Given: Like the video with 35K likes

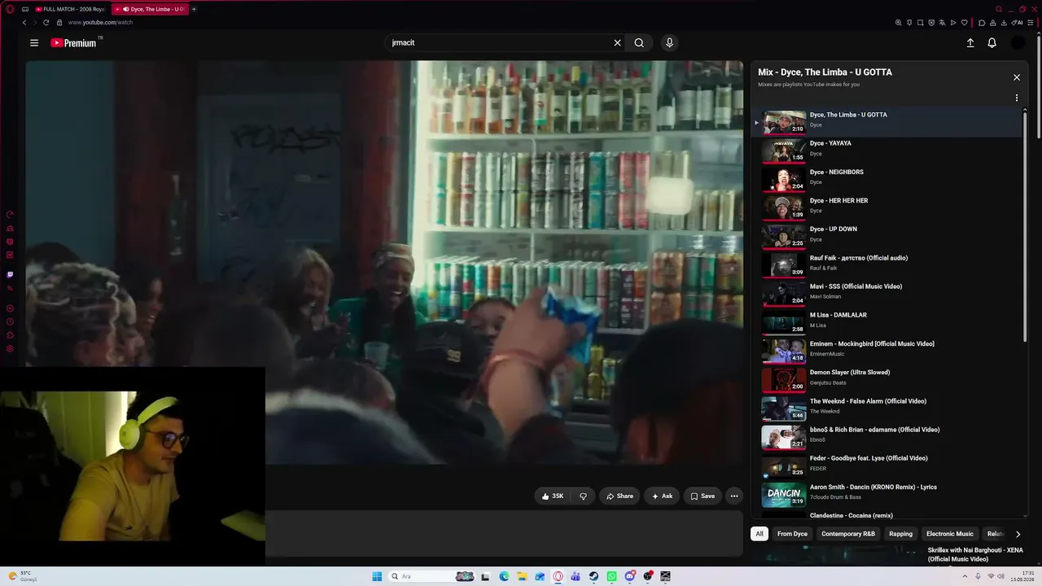Looking at the screenshot, I should pyautogui.click(x=553, y=496).
